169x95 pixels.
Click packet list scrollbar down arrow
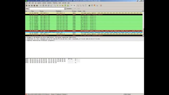(x=143, y=35)
